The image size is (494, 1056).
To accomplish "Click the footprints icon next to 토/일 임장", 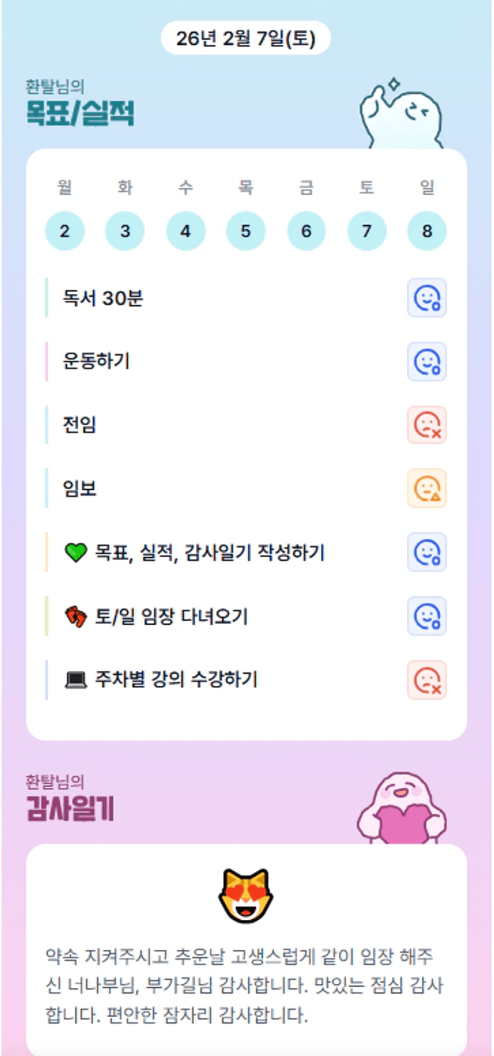I will (x=76, y=616).
